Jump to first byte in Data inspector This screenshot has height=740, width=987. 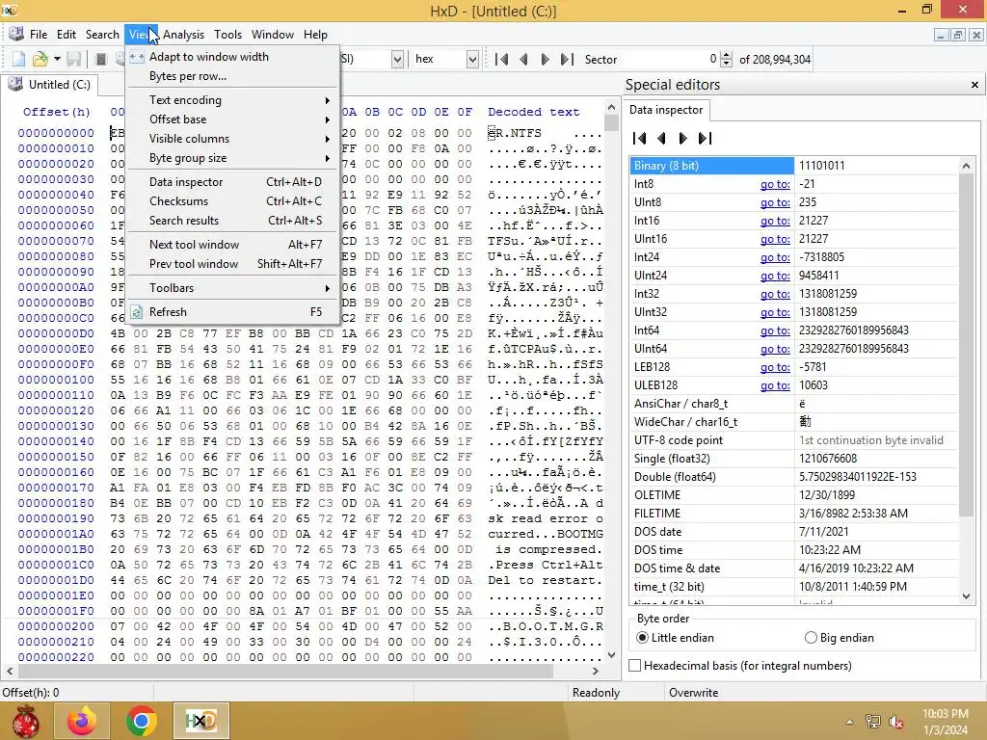[x=640, y=138]
